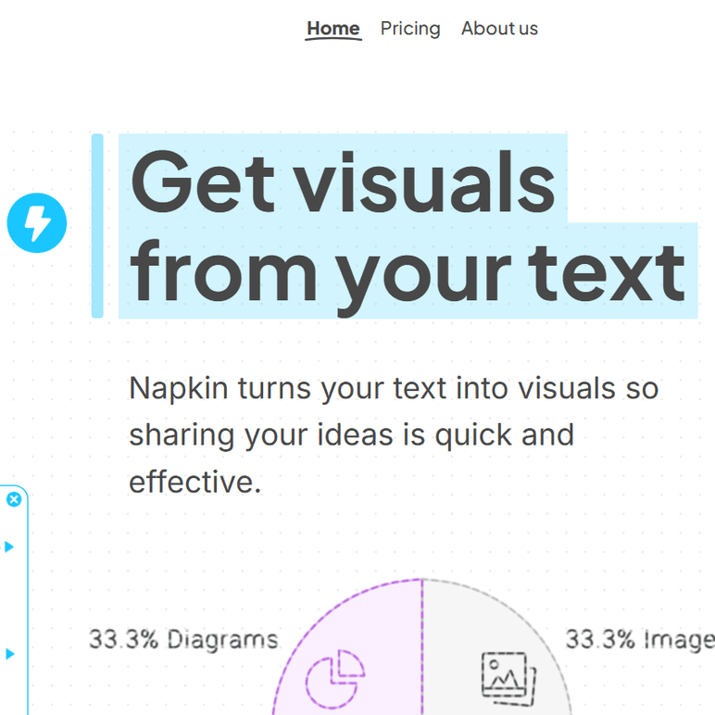Viewport: 715px width, 715px height.
Task: Expand the upper blue triangle arrow
Action: pyautogui.click(x=9, y=546)
